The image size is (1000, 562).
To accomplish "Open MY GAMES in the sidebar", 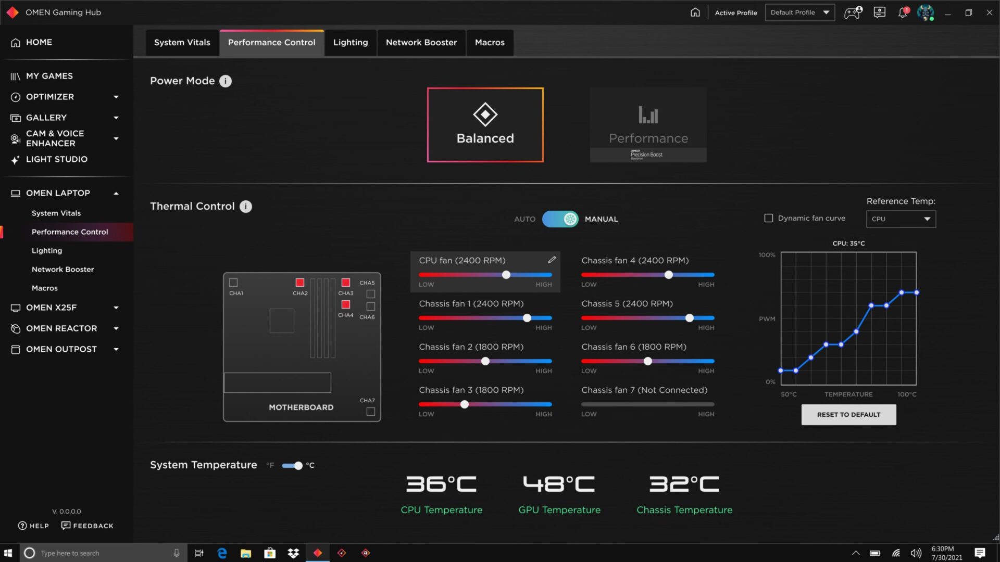I will pos(49,76).
